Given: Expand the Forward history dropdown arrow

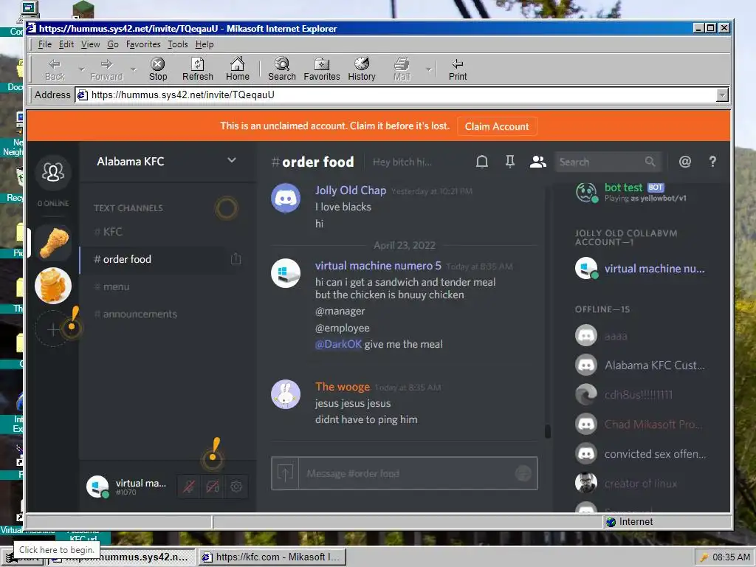Looking at the screenshot, I should (134, 69).
